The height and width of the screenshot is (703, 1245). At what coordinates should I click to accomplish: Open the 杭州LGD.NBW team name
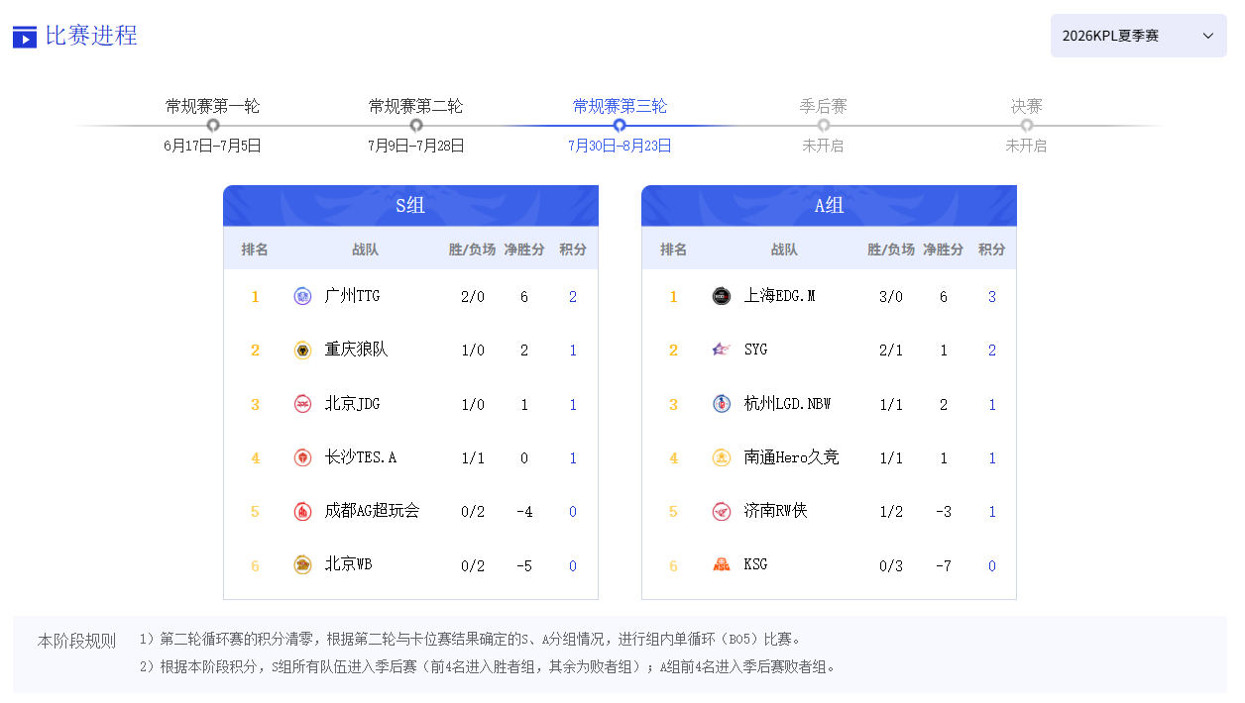[788, 404]
